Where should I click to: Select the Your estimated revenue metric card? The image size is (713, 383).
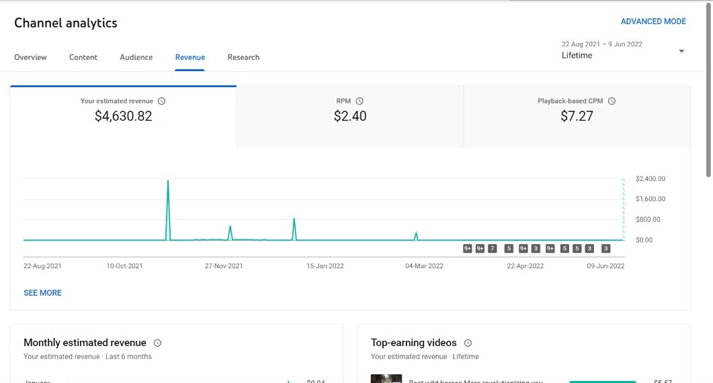[123, 117]
